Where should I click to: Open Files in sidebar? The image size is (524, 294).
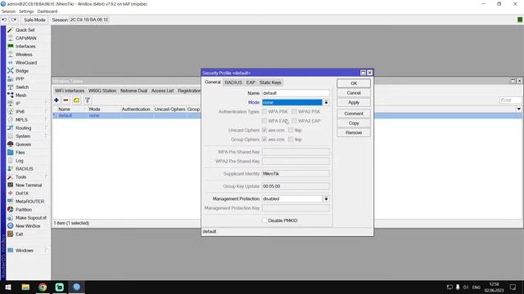click(x=20, y=153)
